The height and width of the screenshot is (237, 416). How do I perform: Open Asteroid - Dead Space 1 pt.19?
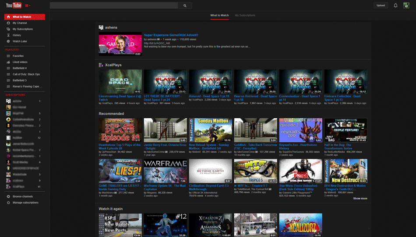209,96
